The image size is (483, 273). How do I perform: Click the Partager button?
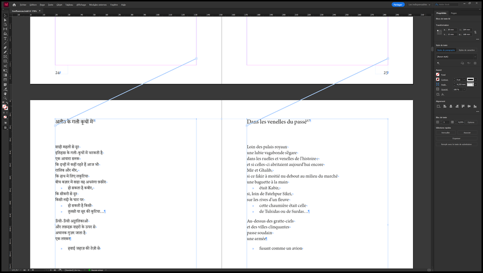(x=398, y=5)
